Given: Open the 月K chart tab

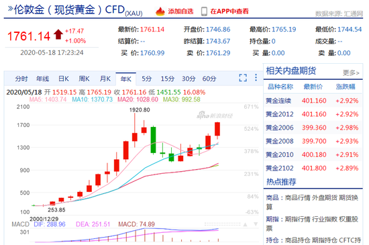Looking at the screenshot, I should [x=105, y=79].
